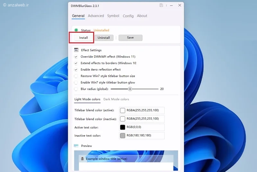Image resolution: width=257 pixels, height=172 pixels.
Task: Click the Effect Settings section icon
Action: tap(76, 50)
